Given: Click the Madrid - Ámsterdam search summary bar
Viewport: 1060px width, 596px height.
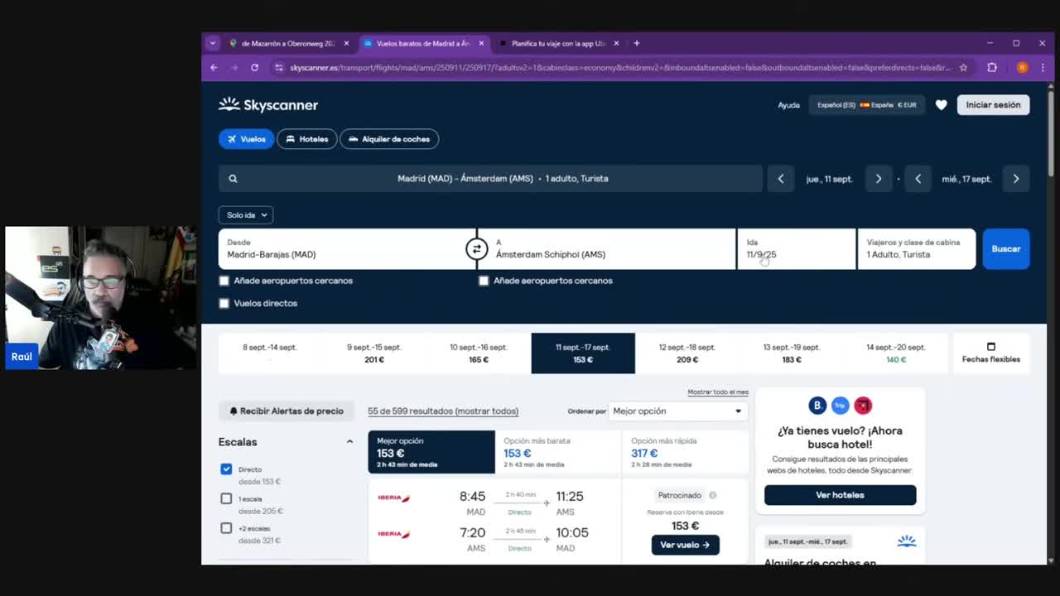Looking at the screenshot, I should (490, 179).
